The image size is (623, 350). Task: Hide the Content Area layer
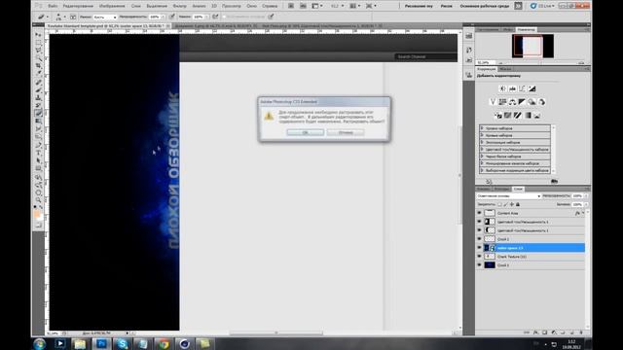(x=479, y=213)
